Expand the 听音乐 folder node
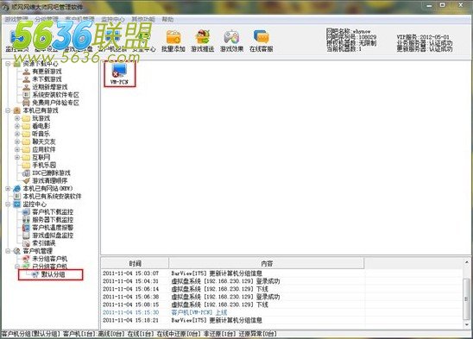This screenshot has height=339, width=473. click(17, 134)
